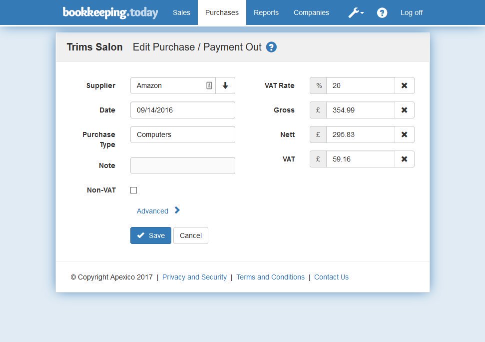Clear the Nett amount
The image size is (485, 342).
pos(404,134)
